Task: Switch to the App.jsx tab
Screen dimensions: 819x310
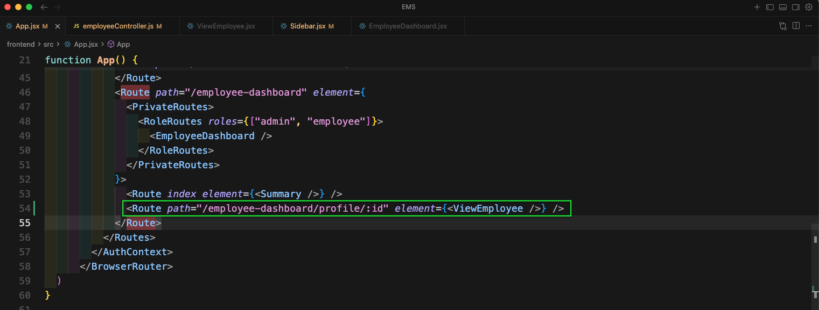Action: [33, 26]
